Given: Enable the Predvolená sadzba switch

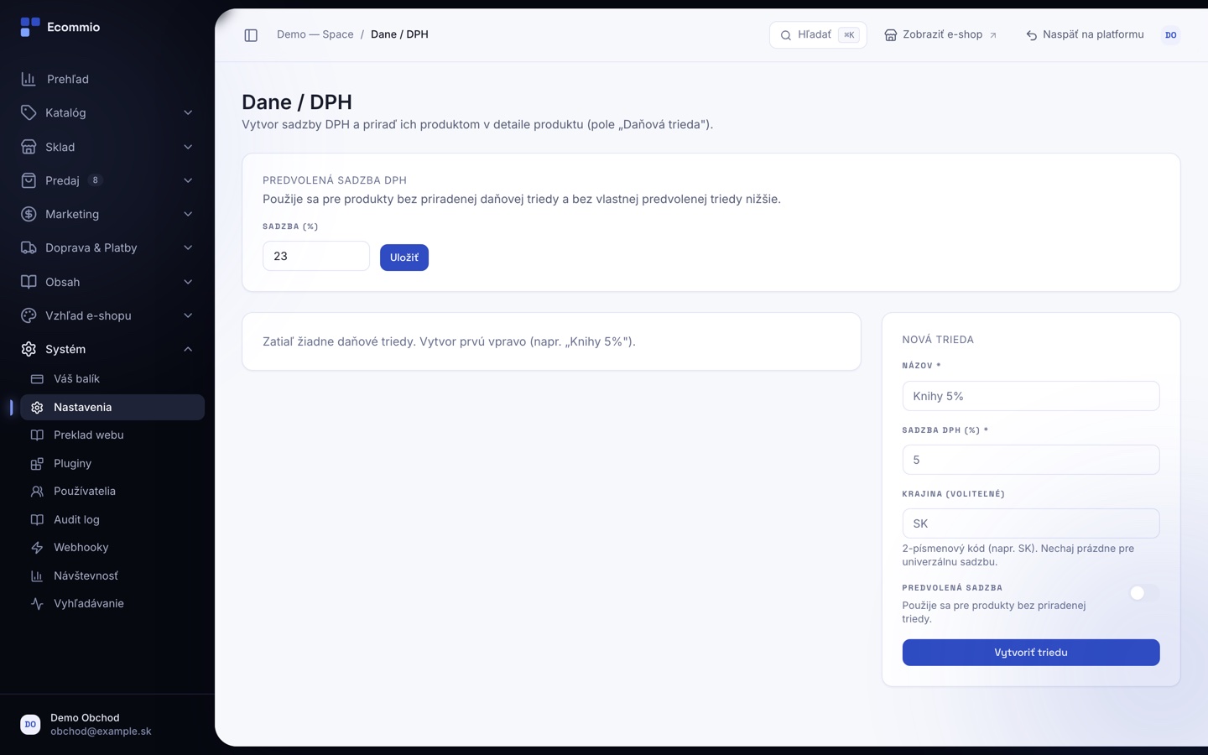Looking at the screenshot, I should tap(1144, 593).
